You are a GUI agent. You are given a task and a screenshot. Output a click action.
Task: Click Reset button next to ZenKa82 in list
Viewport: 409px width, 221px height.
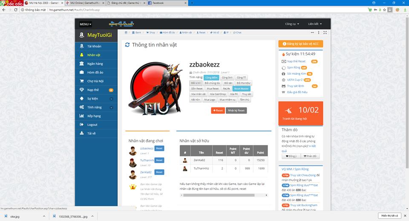[x=159, y=172]
